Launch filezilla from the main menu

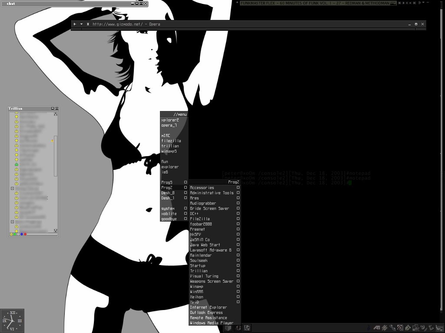[171, 141]
